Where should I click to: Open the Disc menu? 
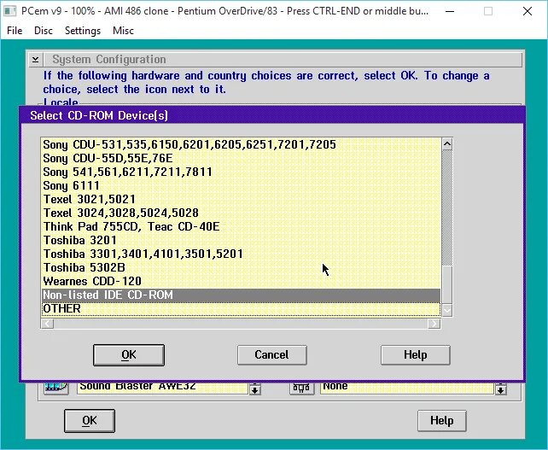click(x=44, y=31)
